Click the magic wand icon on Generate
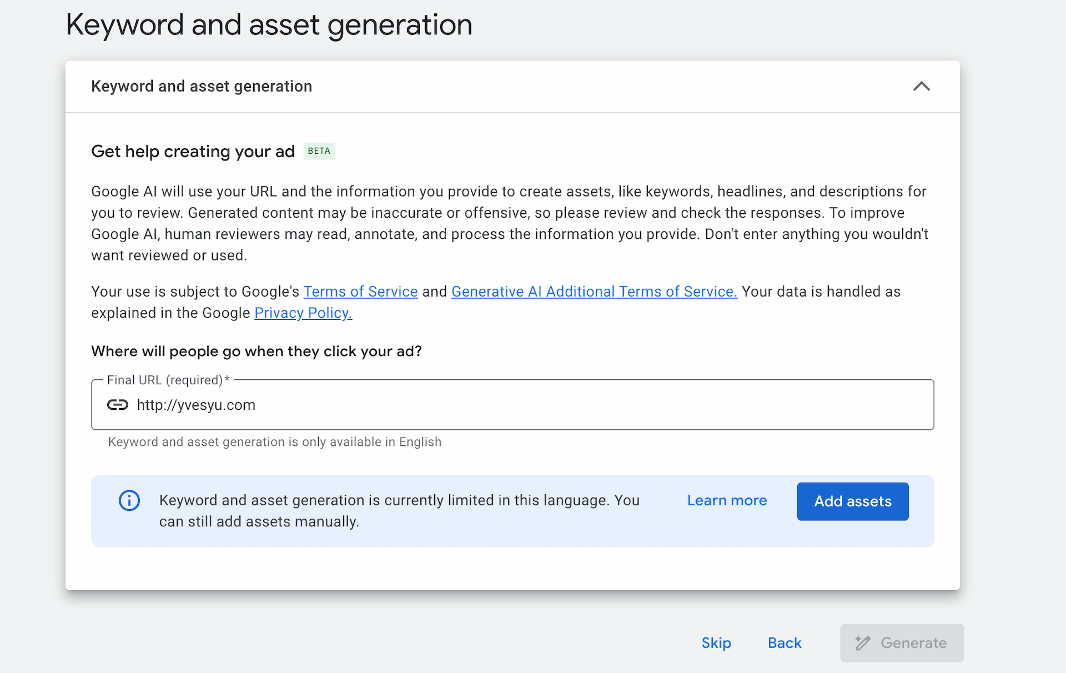Screen dimensions: 1066x673 click(x=862, y=643)
